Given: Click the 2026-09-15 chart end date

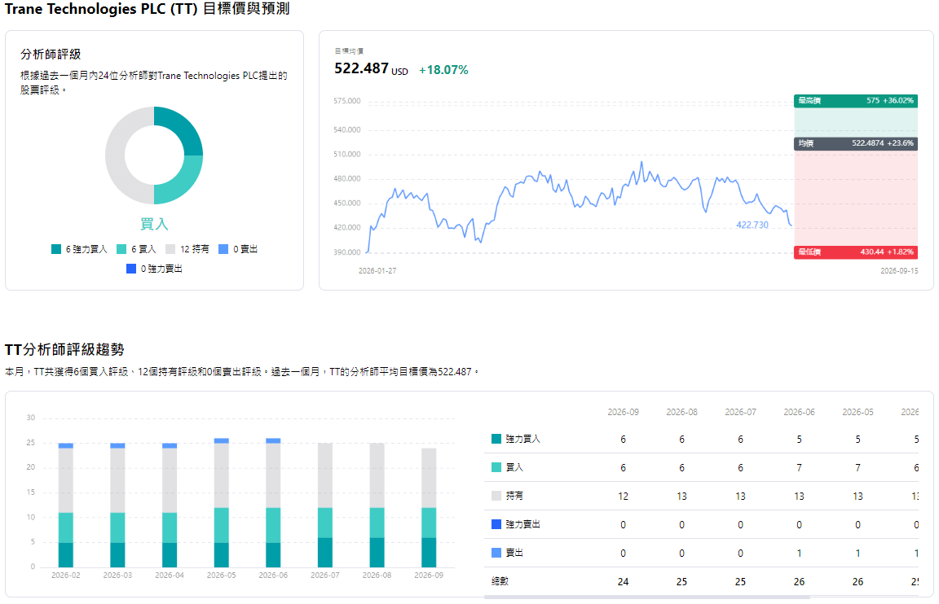Looking at the screenshot, I should (899, 271).
